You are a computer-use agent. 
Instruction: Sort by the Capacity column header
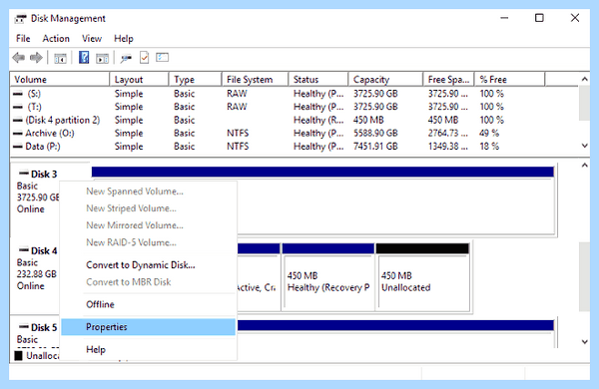point(385,80)
